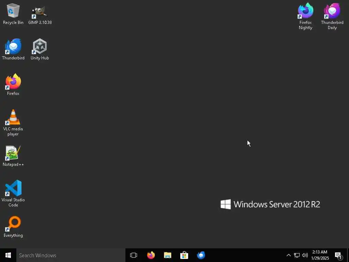Open Microsoft Store from the taskbar
The image size is (349, 262).
(184, 255)
